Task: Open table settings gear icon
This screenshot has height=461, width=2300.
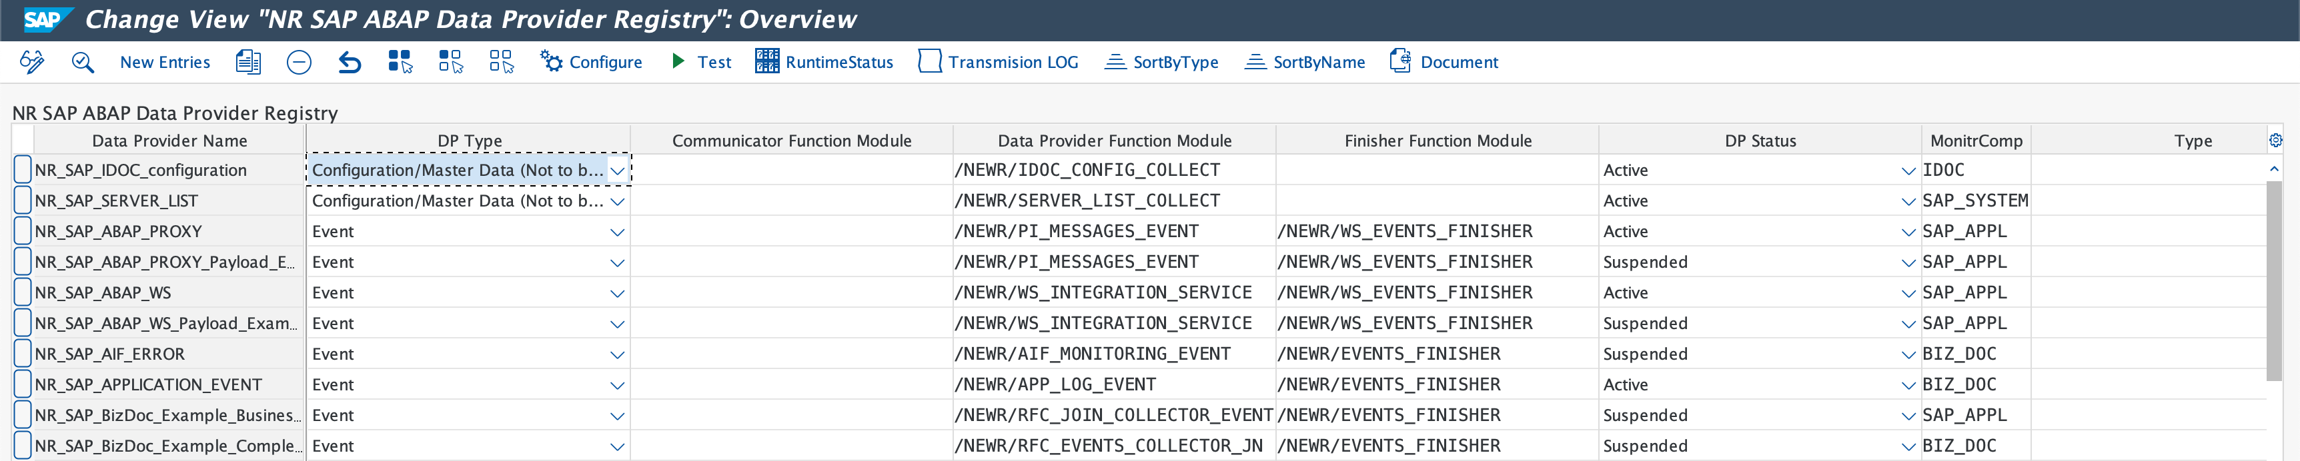Action: [2275, 140]
